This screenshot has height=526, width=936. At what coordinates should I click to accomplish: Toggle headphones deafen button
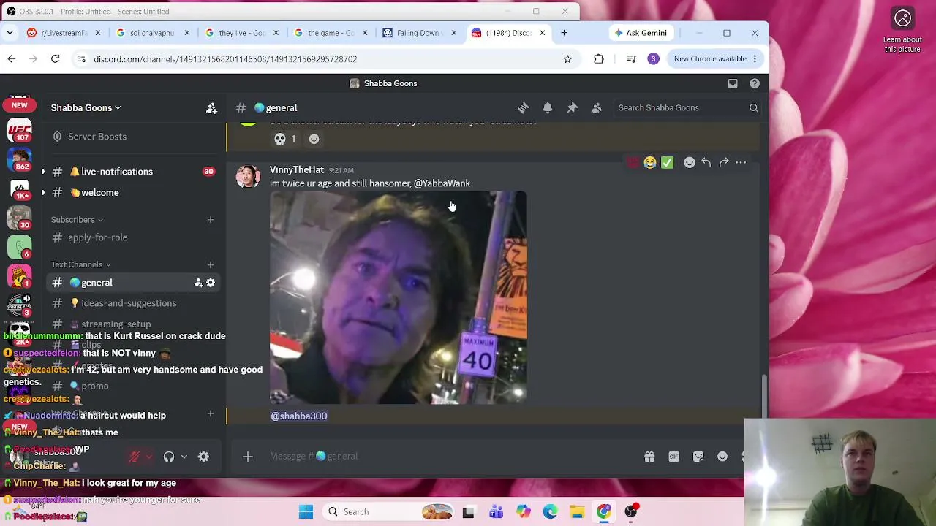pos(169,457)
